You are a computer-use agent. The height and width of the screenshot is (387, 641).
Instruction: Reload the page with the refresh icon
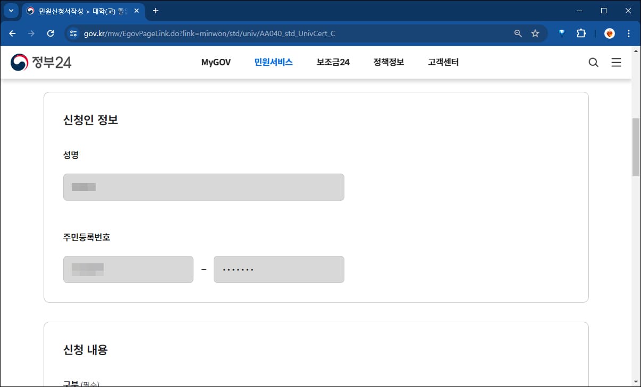[x=50, y=33]
